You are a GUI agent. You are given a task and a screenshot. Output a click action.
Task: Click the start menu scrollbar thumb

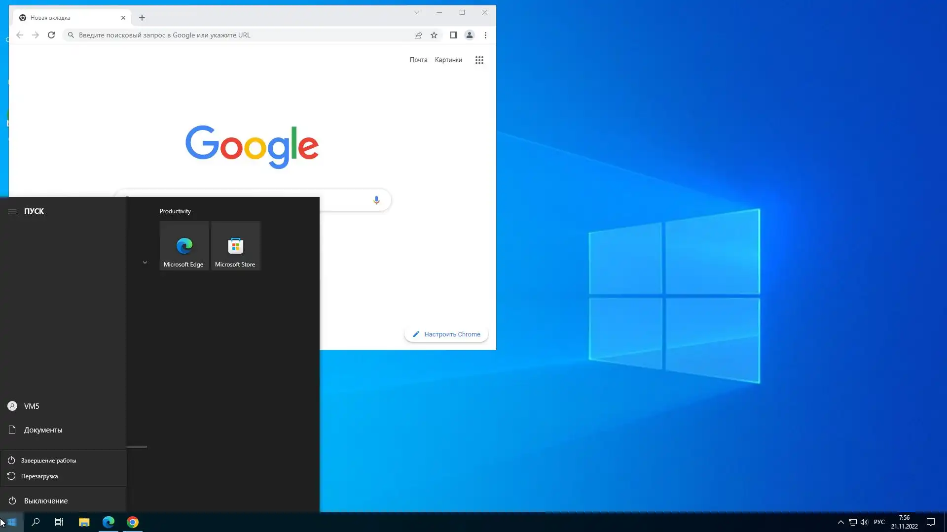[x=137, y=447]
